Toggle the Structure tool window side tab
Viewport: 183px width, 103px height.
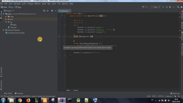click(x=1, y=72)
